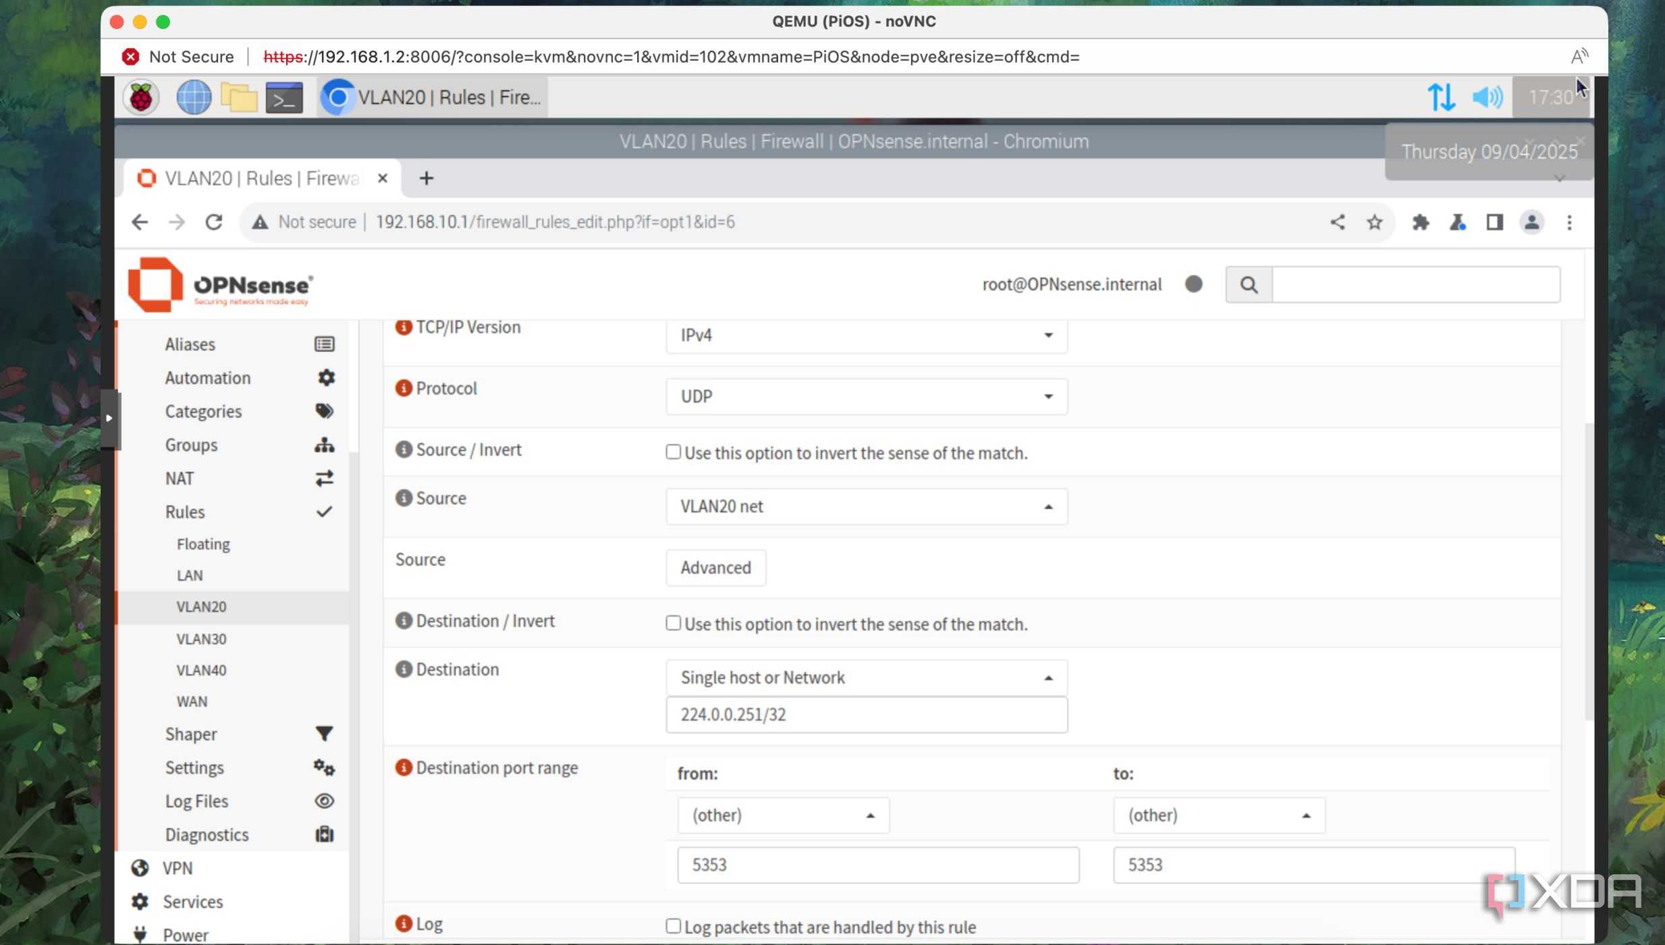Open the Chromium three-dot menu
The image size is (1665, 945).
tap(1569, 222)
